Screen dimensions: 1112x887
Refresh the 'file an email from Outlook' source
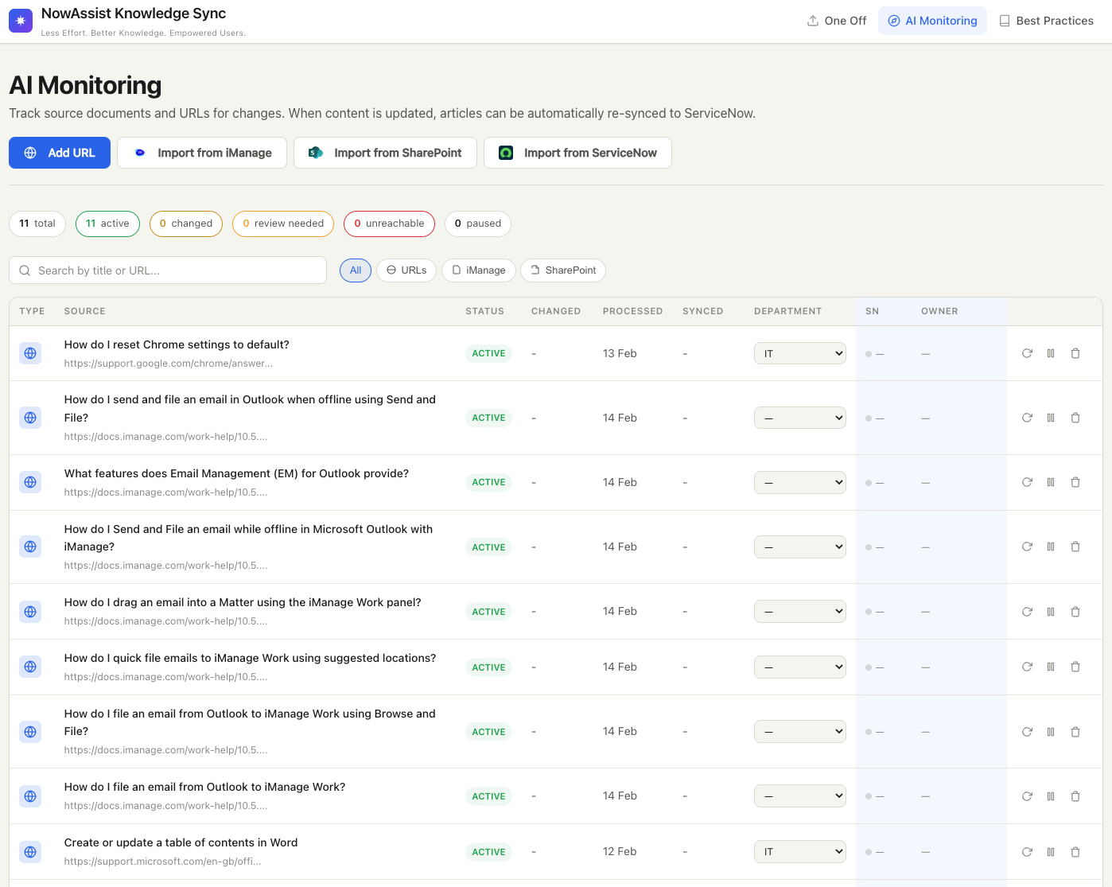pos(1027,796)
